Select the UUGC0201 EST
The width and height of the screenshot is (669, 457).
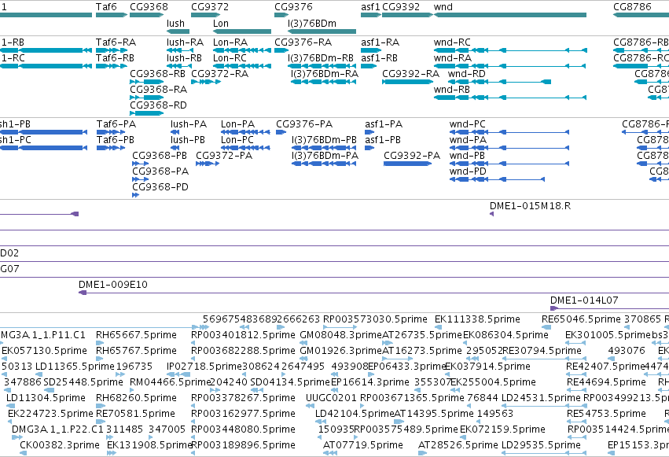point(311,406)
